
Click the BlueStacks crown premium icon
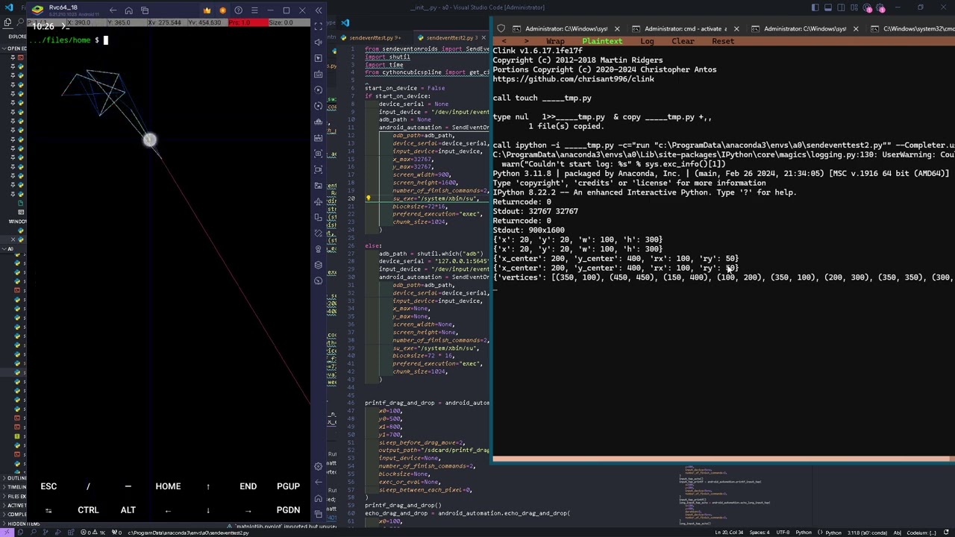[x=207, y=10]
